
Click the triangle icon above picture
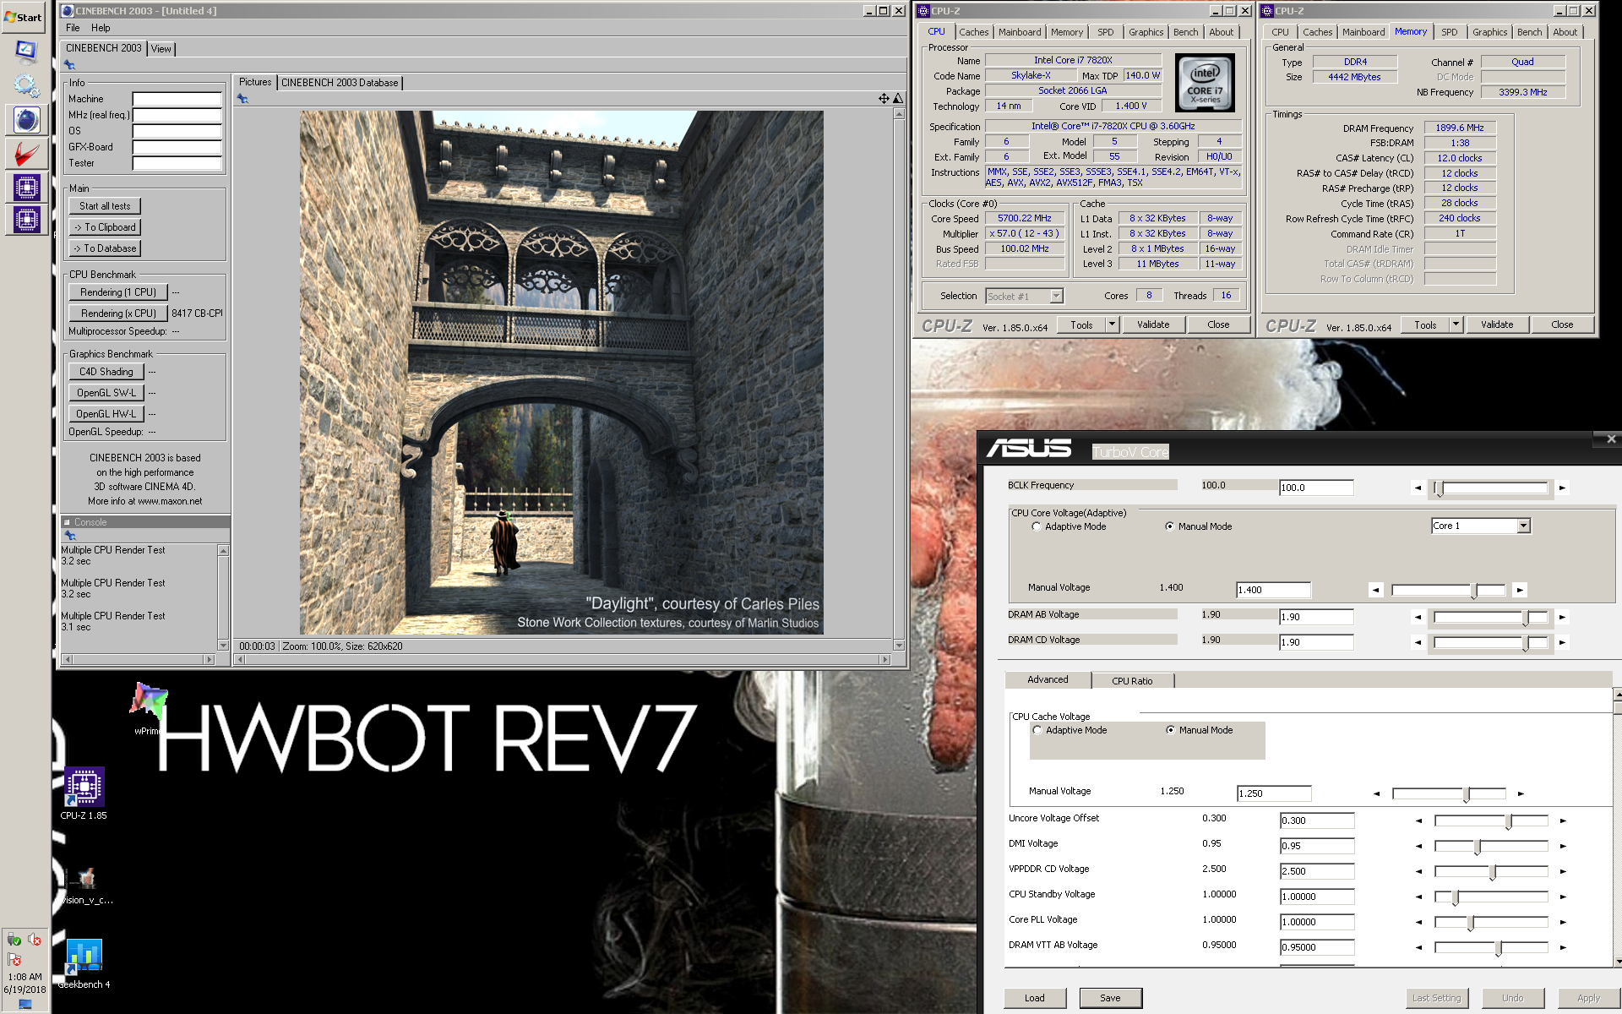coord(898,99)
